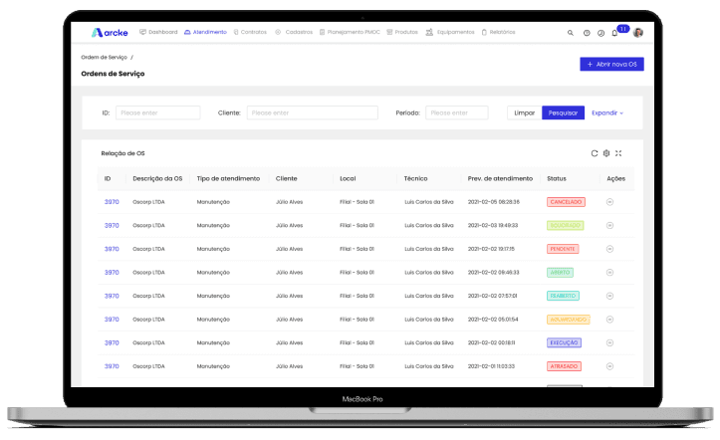This screenshot has height=440, width=720.
Task: Open actions menu for the ATRASADO row
Action: [x=609, y=366]
